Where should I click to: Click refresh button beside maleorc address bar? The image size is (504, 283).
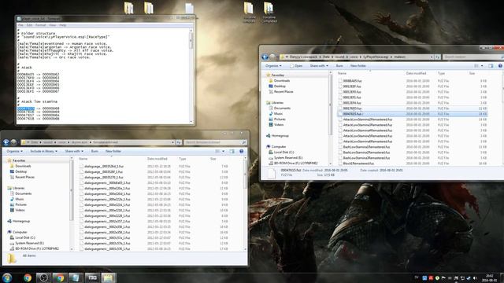[438, 57]
